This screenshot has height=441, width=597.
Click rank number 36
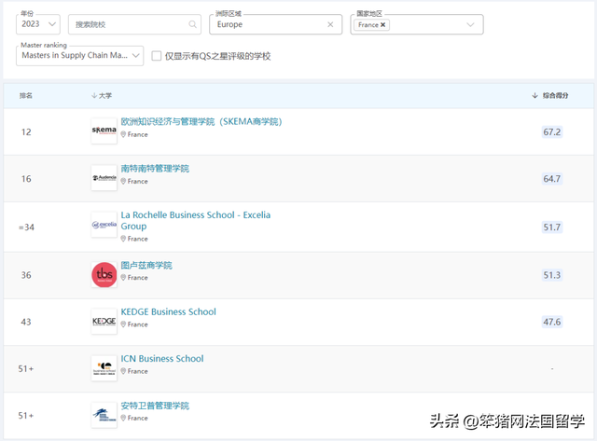(26, 275)
